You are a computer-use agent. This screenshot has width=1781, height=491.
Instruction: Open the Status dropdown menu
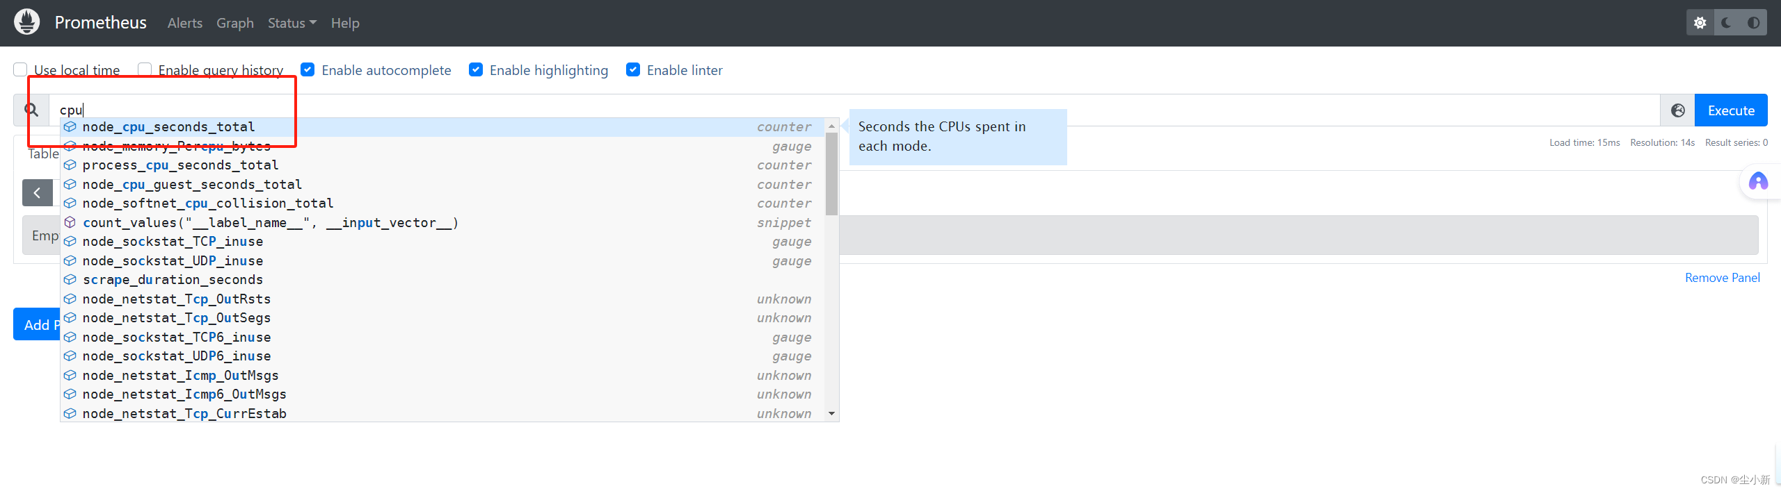(x=292, y=23)
